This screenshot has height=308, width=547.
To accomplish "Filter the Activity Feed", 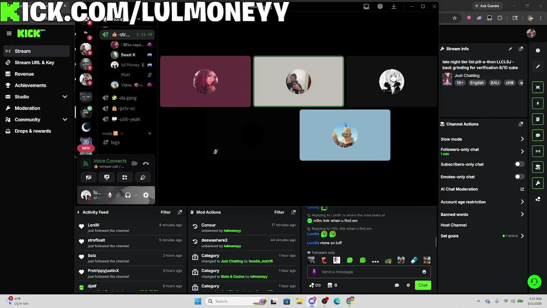I will click(x=165, y=212).
